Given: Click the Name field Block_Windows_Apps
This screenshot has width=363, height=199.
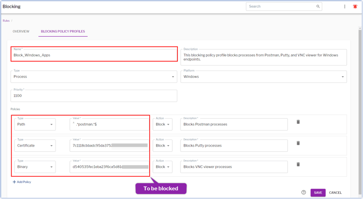Looking at the screenshot, I should tap(94, 55).
